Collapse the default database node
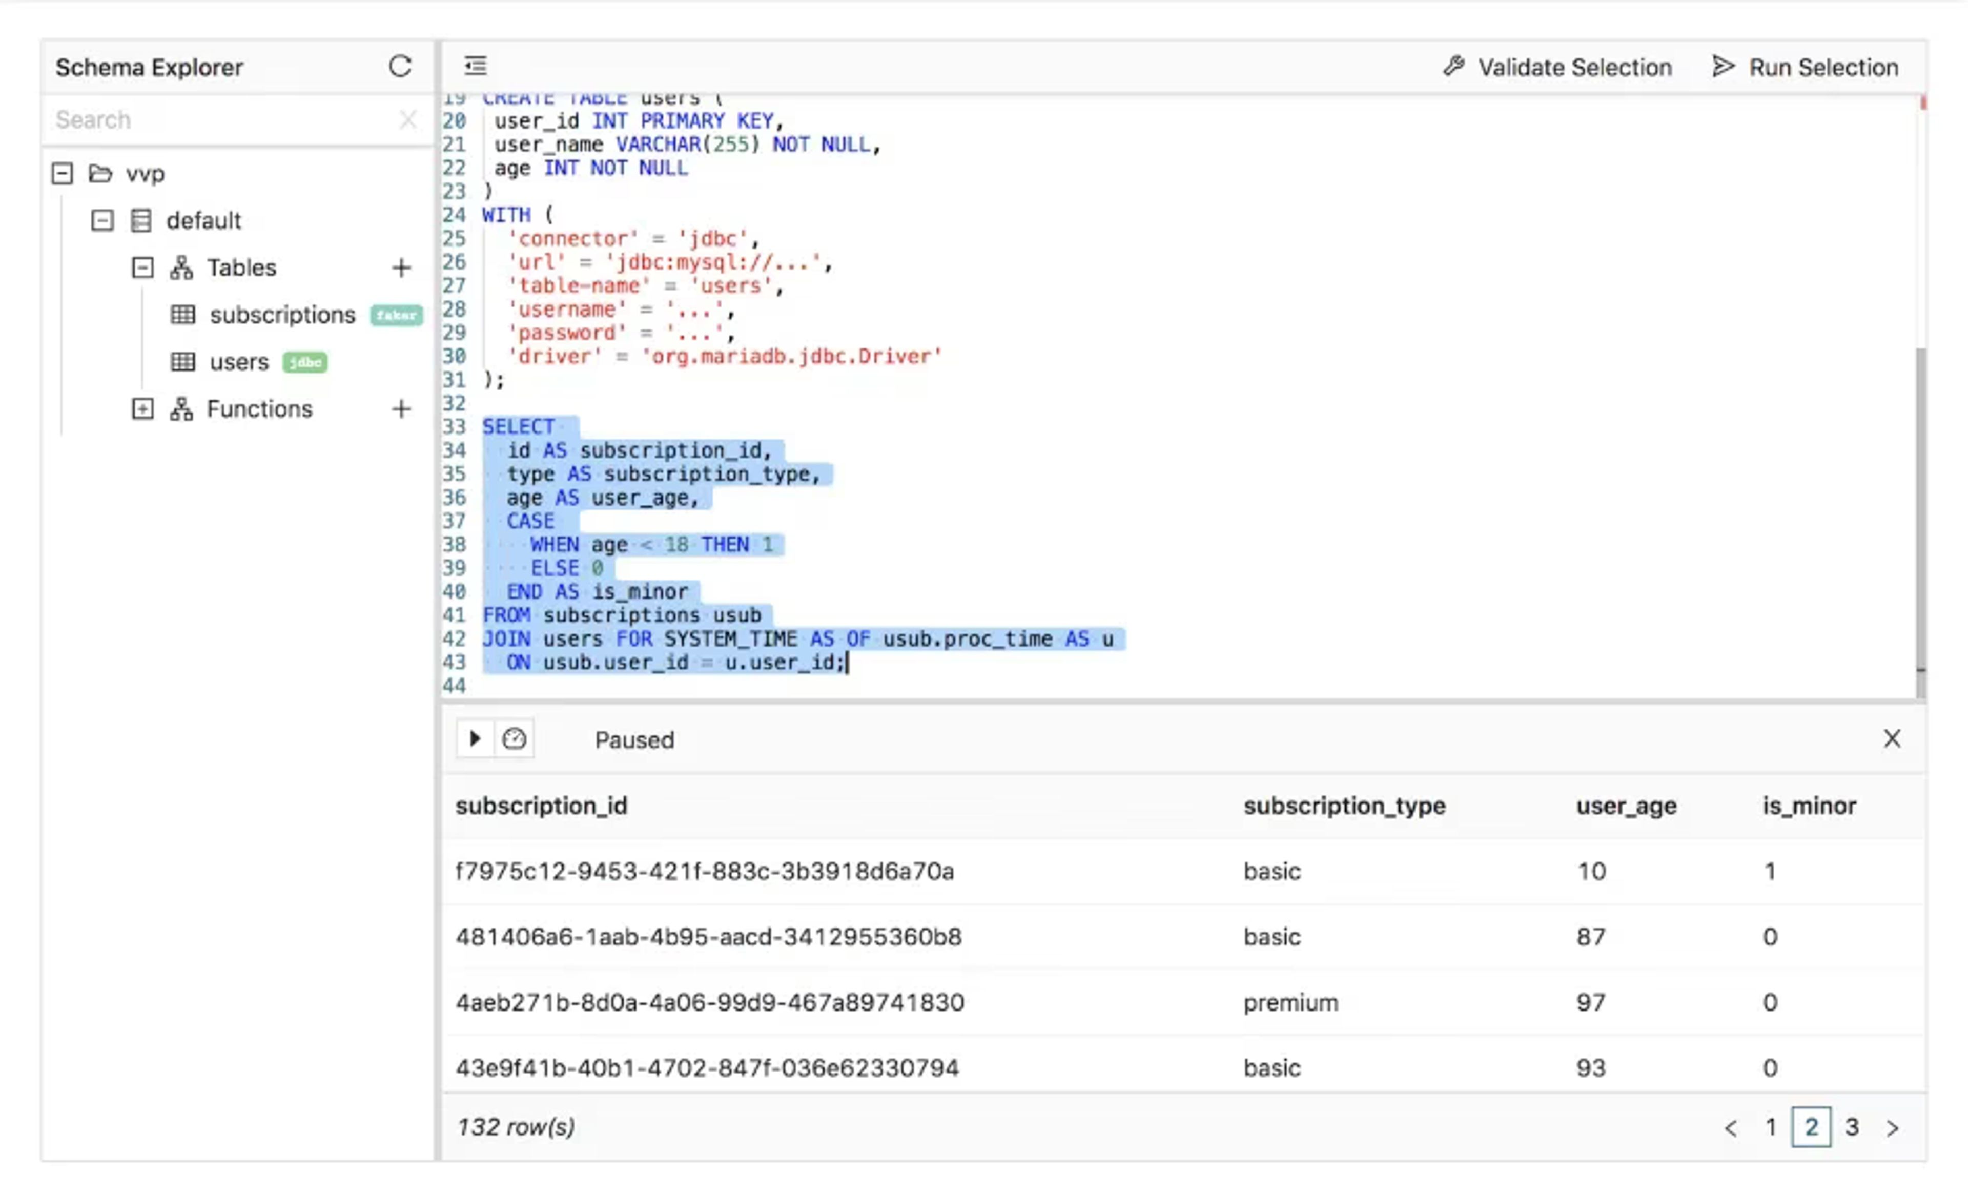 point(102,220)
